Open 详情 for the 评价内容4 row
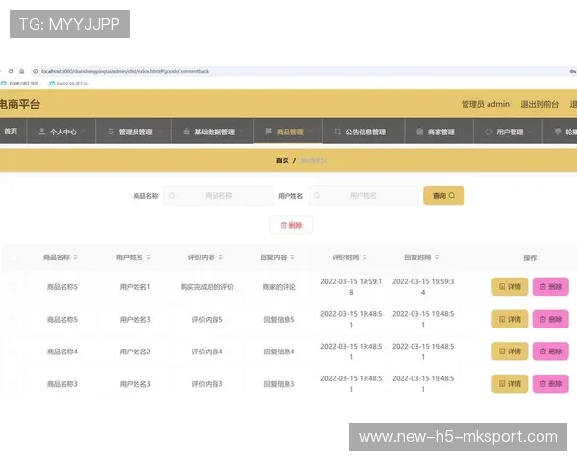The height and width of the screenshot is (461, 577). pos(510,352)
